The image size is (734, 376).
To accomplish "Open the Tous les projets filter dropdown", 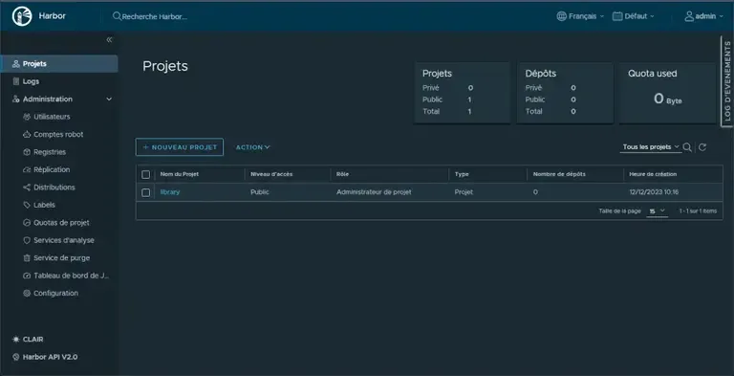I will pos(651,147).
